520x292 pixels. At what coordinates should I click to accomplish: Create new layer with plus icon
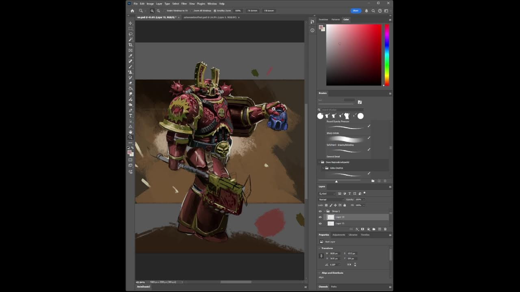pos(379,229)
